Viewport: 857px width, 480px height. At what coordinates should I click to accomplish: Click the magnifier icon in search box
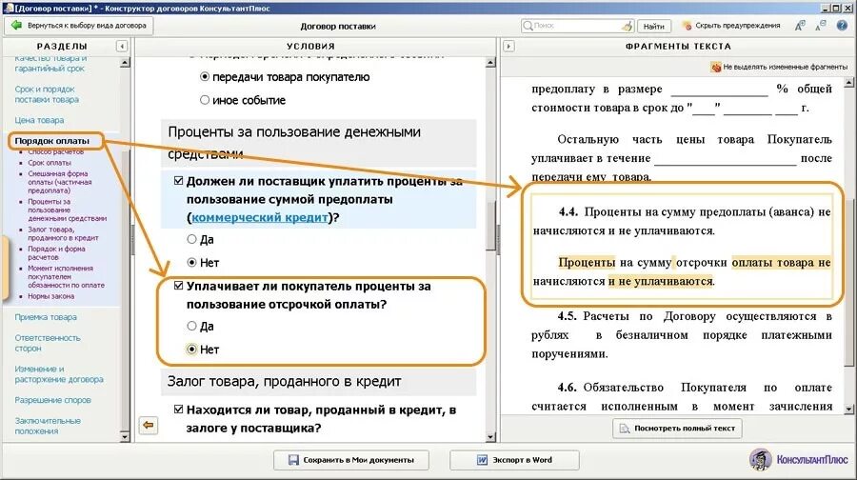(528, 26)
